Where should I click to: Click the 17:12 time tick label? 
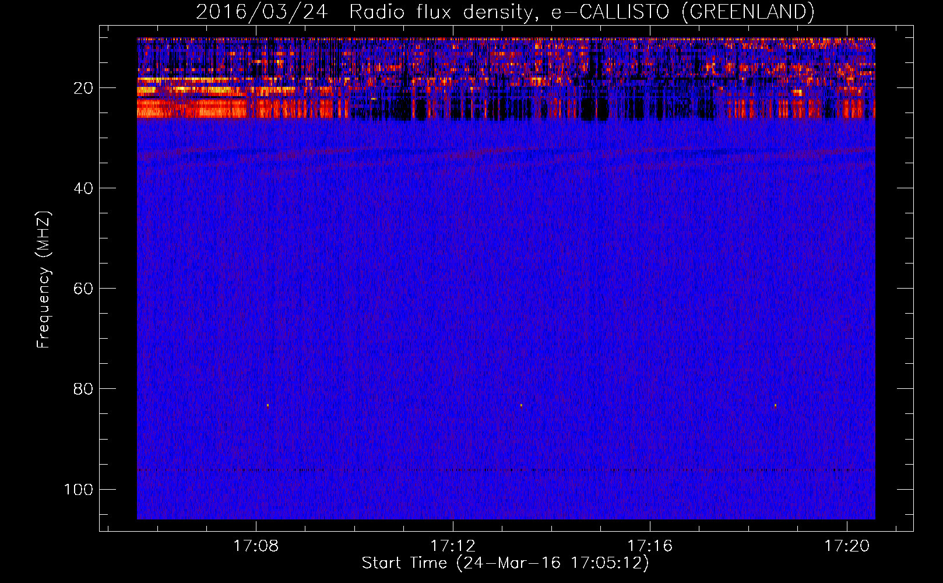[x=453, y=546]
